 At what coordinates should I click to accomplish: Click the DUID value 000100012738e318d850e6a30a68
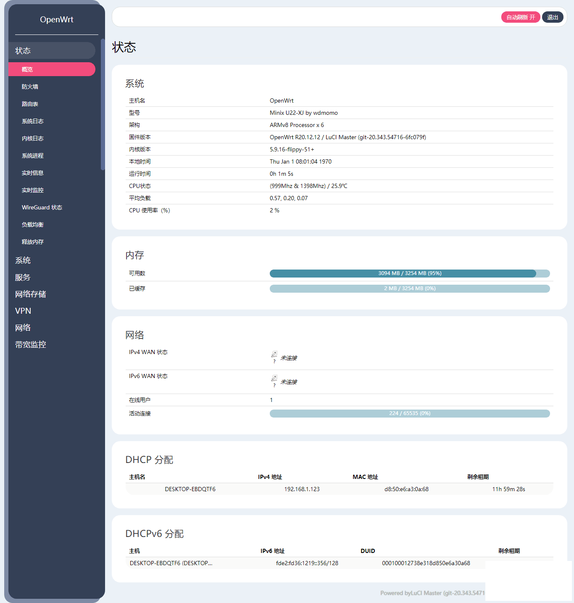426,563
